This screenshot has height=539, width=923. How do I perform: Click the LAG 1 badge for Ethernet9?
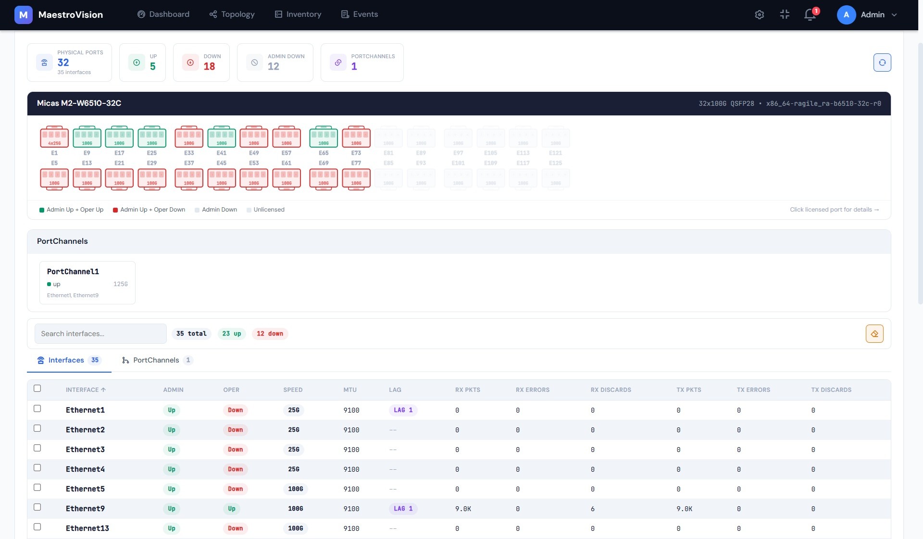click(x=403, y=509)
